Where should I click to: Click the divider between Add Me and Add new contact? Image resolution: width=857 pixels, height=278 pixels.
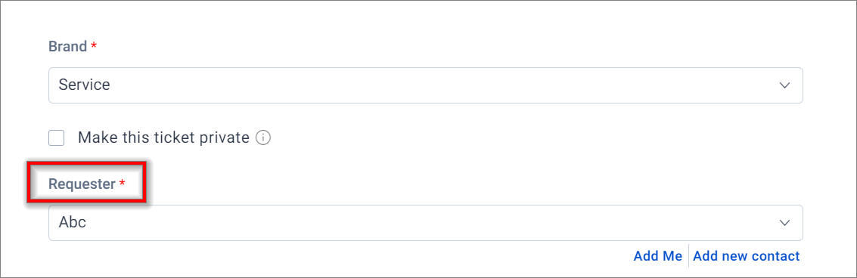tap(688, 255)
